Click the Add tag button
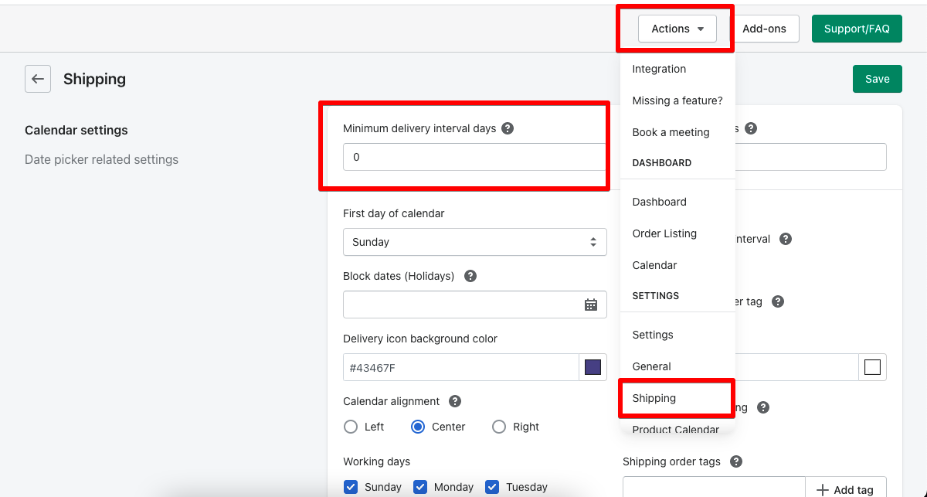927x497 pixels. tap(846, 490)
